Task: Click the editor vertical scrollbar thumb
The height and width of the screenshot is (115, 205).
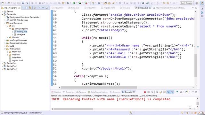Action: 196,65
